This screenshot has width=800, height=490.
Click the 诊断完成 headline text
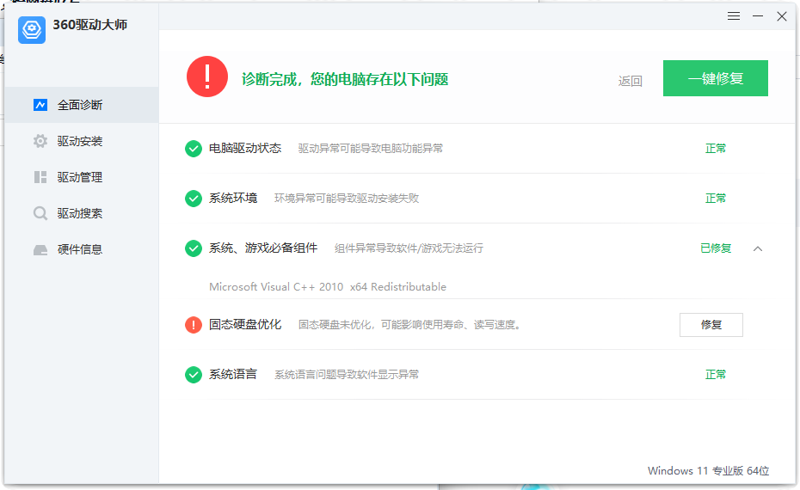(x=345, y=79)
